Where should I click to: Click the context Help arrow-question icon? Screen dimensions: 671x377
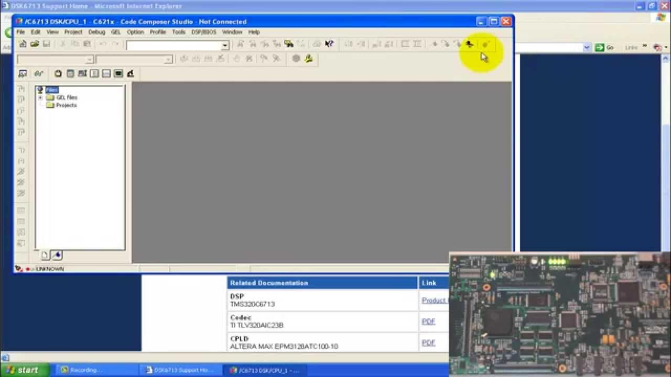[329, 44]
